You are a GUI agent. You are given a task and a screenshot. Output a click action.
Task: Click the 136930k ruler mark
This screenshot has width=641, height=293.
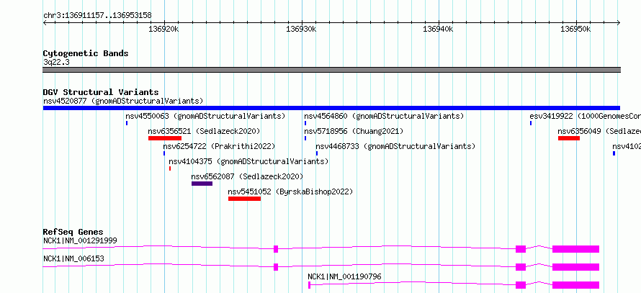tap(301, 30)
